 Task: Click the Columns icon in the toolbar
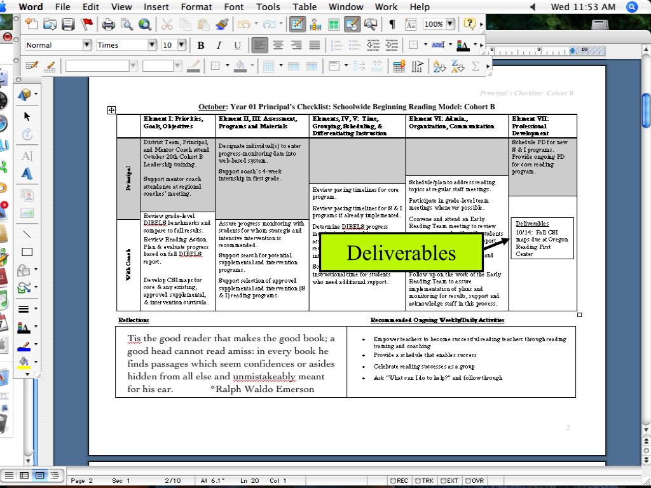tap(334, 24)
